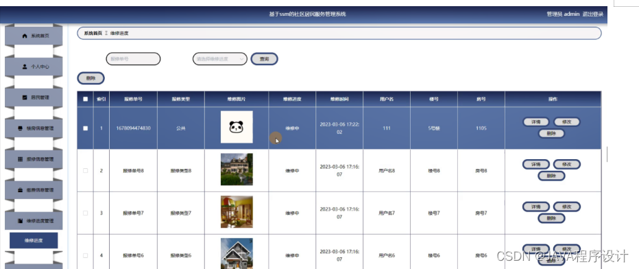The height and width of the screenshot is (269, 639).
Task: Click the 维修进度 column header
Action: point(292,99)
